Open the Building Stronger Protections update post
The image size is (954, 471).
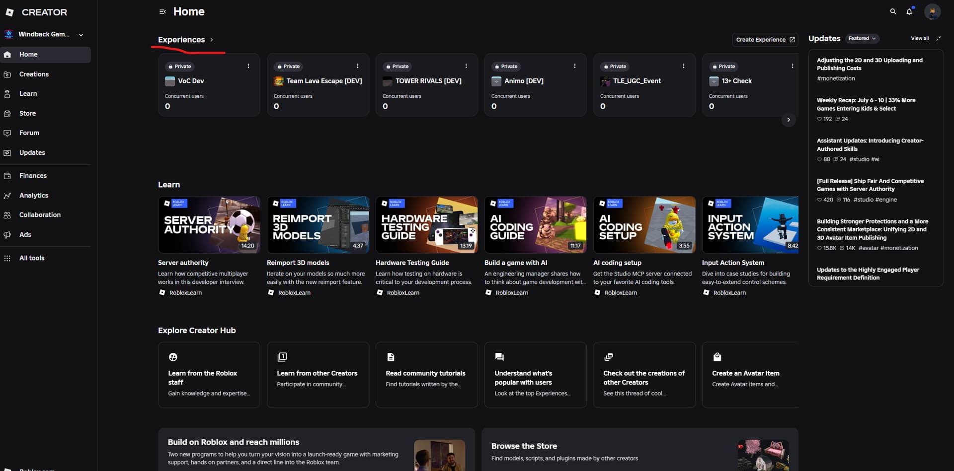point(873,229)
